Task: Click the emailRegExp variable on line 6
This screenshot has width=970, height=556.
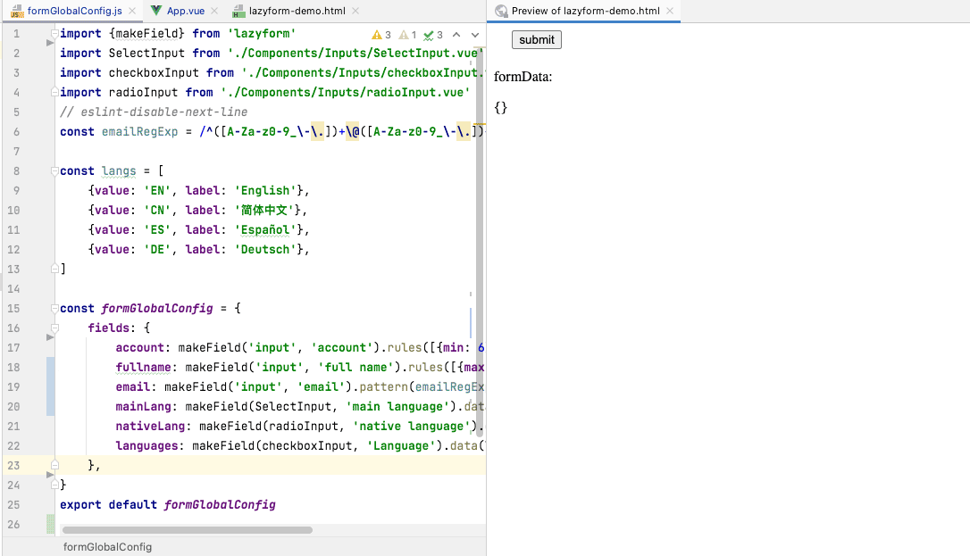Action: point(139,131)
